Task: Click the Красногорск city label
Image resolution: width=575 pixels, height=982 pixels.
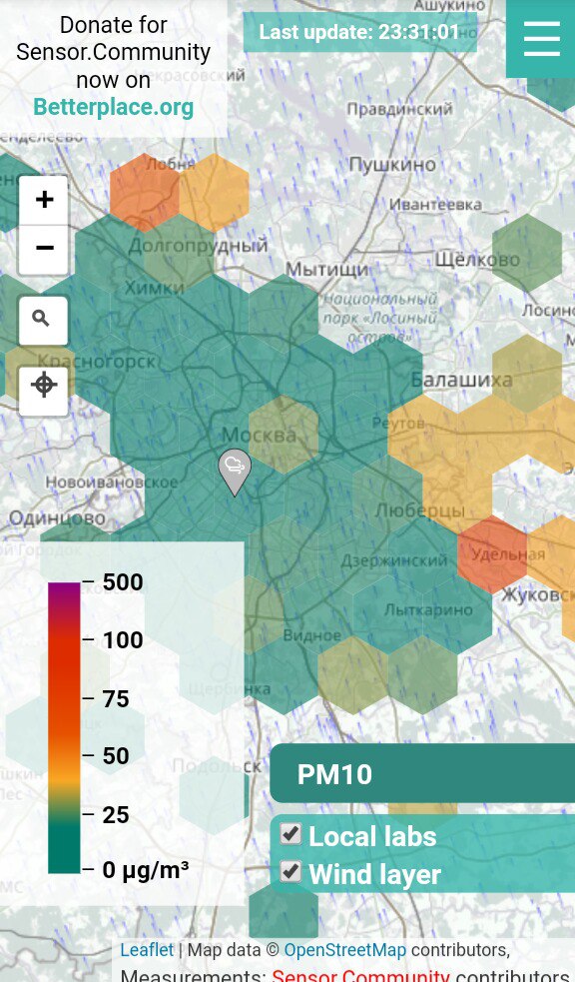Action: [x=97, y=361]
